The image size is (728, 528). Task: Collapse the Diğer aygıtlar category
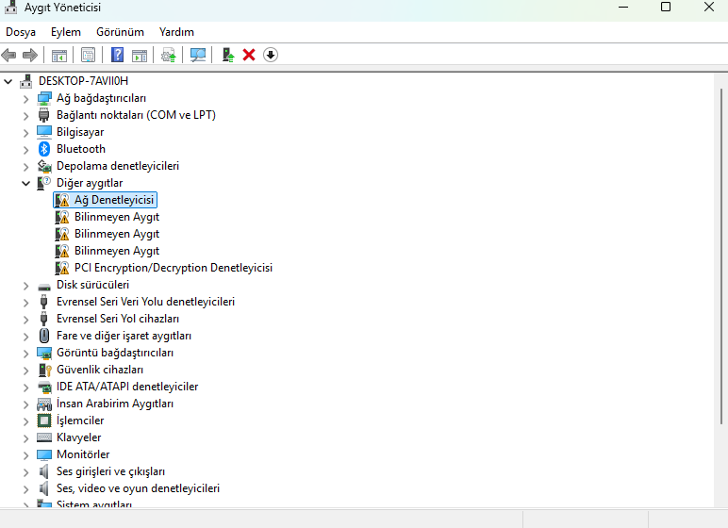(x=26, y=184)
